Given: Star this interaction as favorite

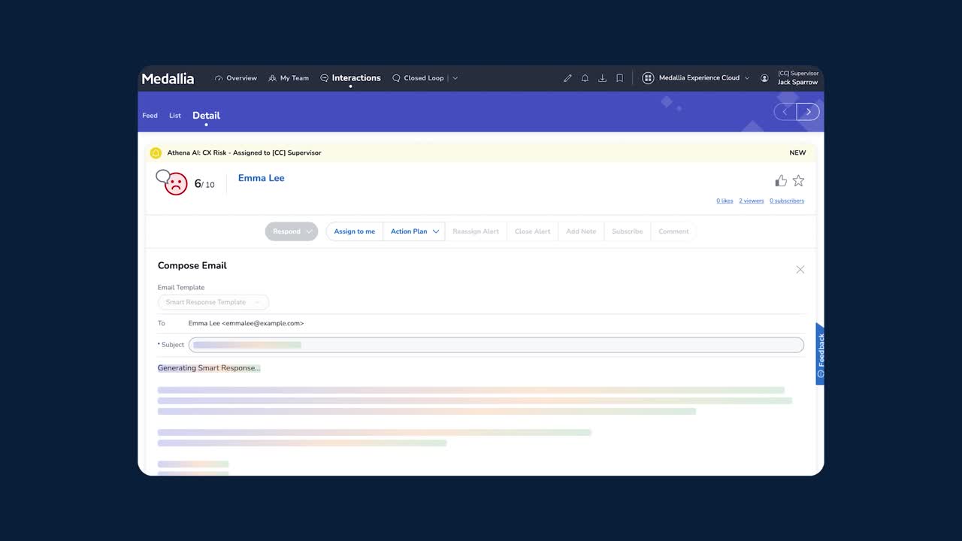Looking at the screenshot, I should (798, 180).
